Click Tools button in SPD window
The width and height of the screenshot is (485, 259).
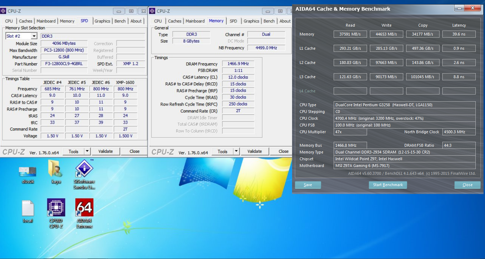click(x=74, y=151)
